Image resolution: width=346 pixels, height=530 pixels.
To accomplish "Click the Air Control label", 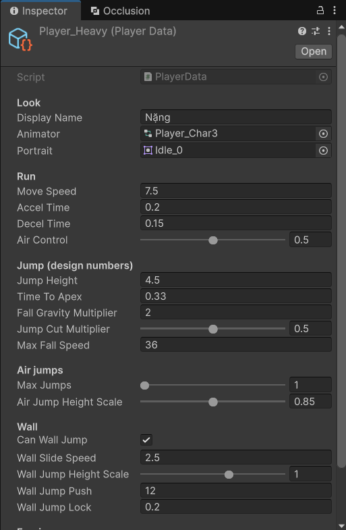I will 42,240.
